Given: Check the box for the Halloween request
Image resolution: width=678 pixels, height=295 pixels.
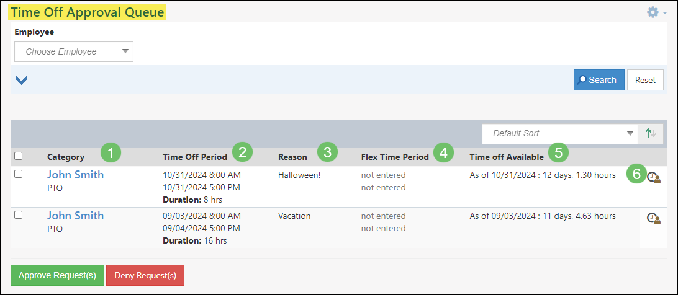Looking at the screenshot, I should point(19,174).
